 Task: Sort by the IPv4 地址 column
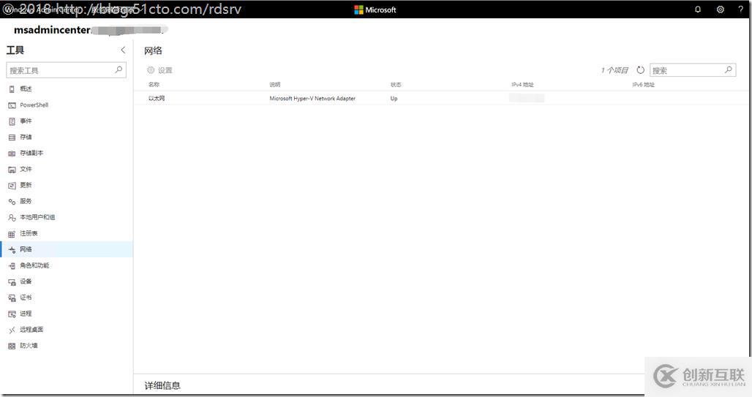522,84
